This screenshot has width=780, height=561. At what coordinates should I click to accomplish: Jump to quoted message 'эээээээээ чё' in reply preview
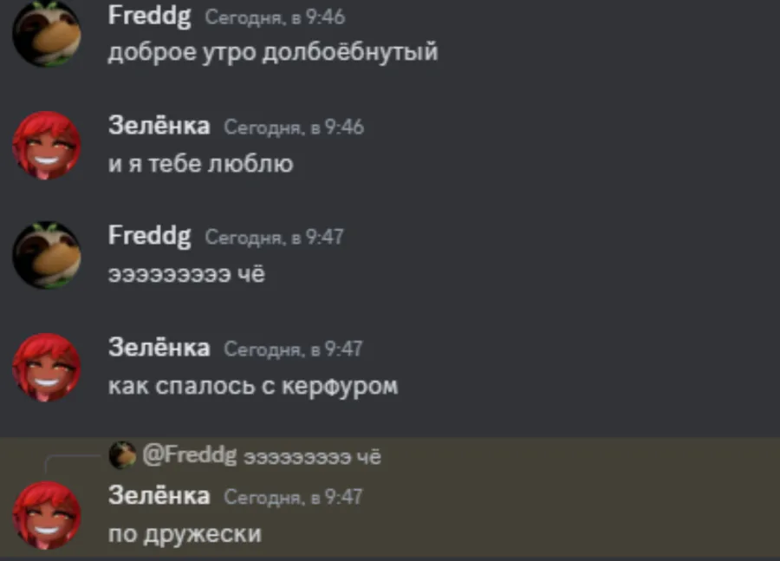pyautogui.click(x=312, y=457)
